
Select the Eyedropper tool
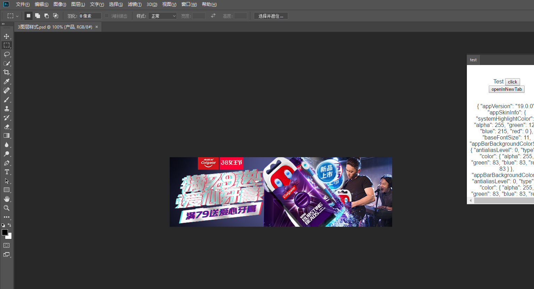click(x=7, y=81)
